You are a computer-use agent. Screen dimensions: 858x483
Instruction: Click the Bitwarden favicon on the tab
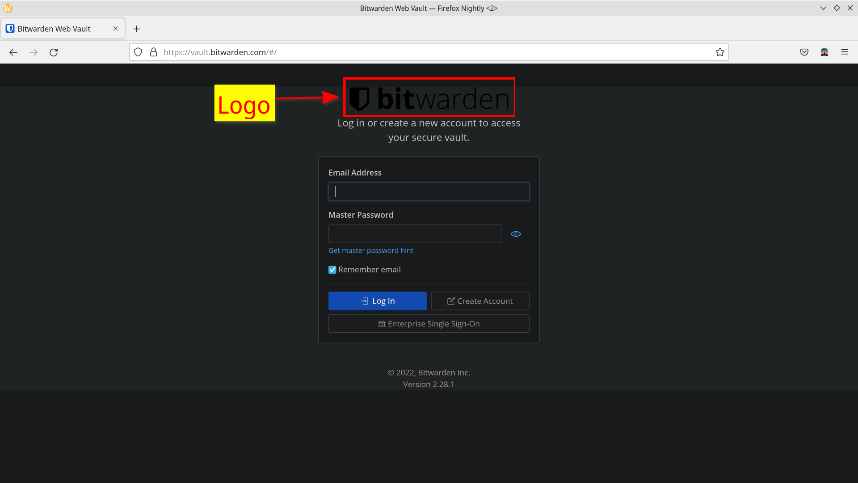point(10,28)
